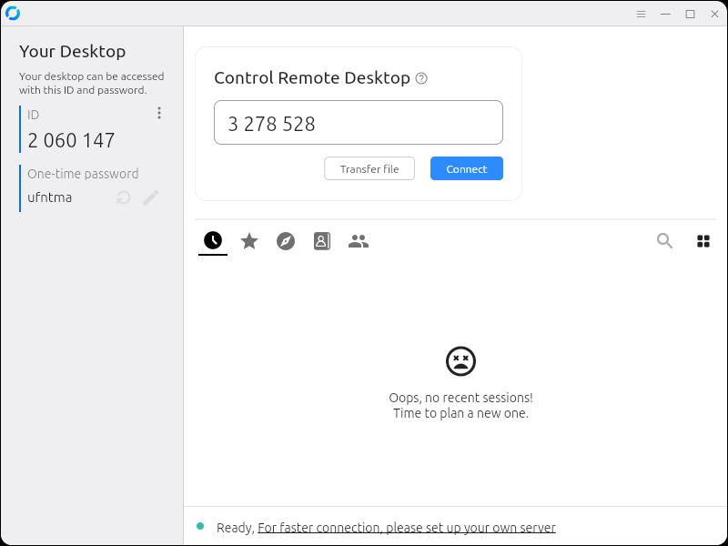Edit the one-time password with pencil icon
728x546 pixels.
[151, 197]
